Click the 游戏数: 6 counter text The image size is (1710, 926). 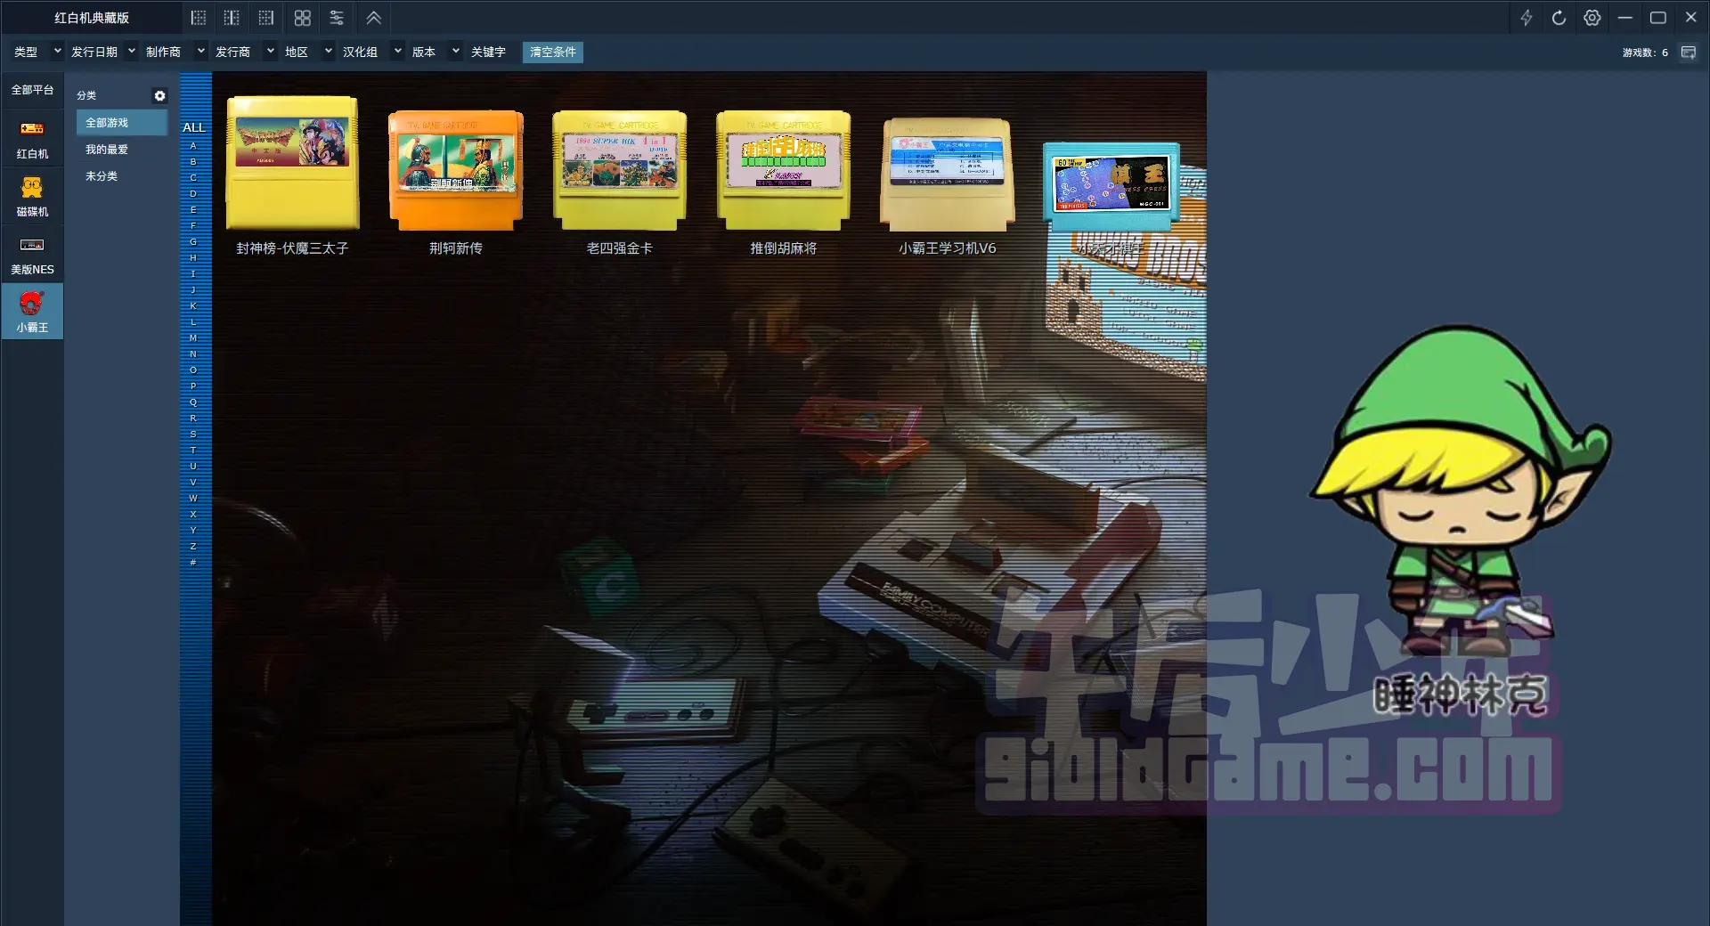[x=1645, y=53]
